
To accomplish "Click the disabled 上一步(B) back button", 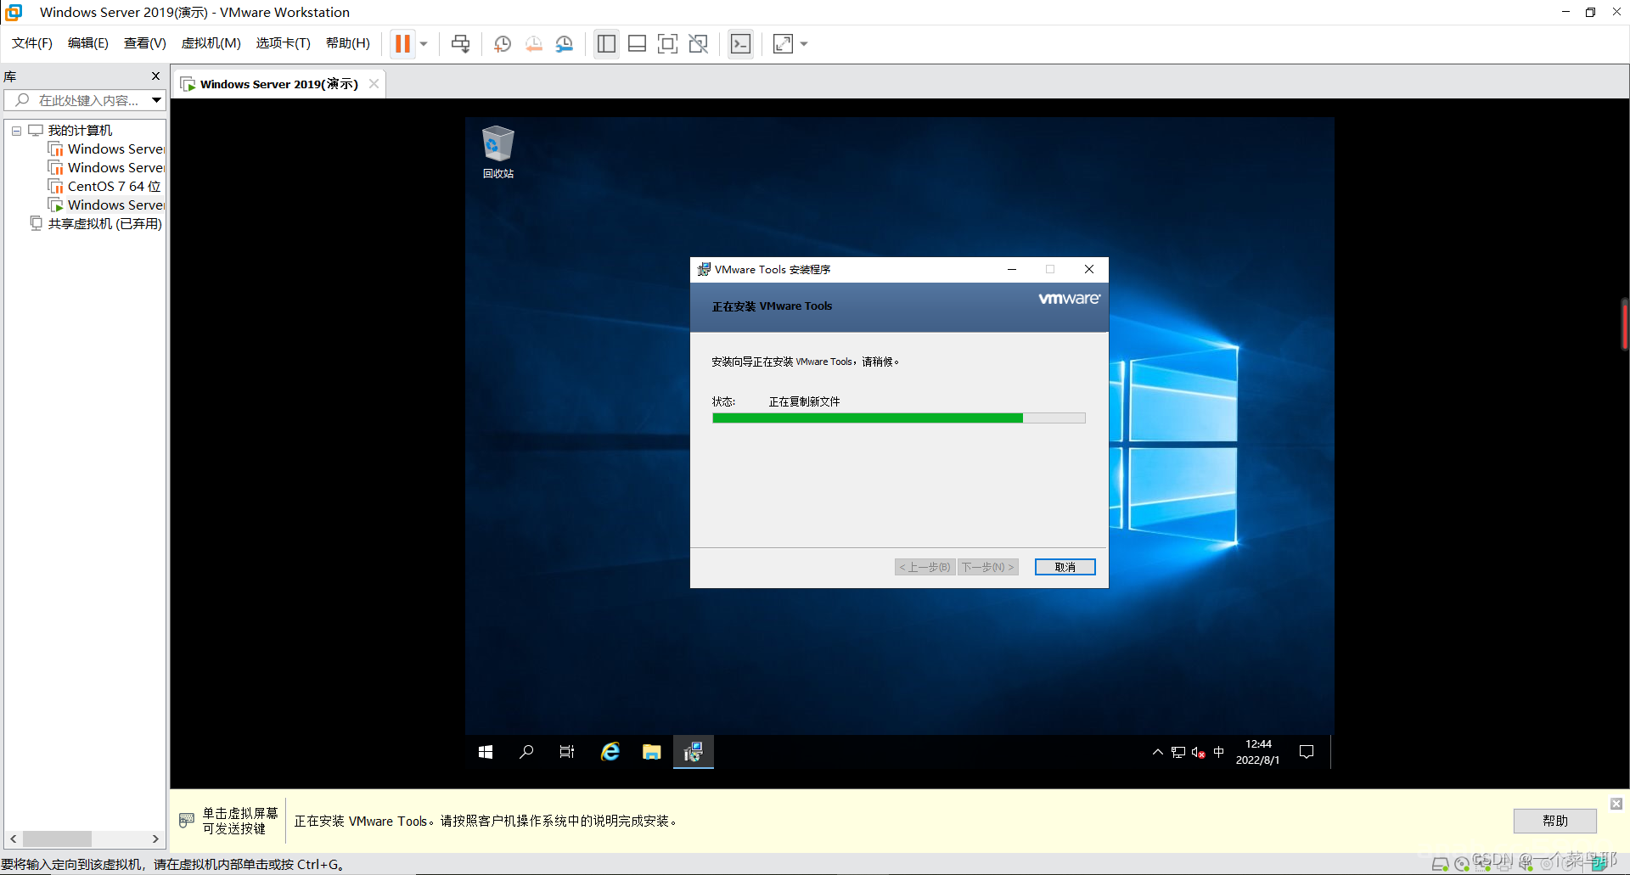I will [x=925, y=567].
